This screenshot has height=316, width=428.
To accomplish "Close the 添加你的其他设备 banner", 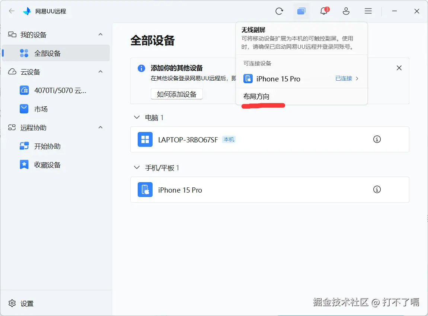I will click(399, 68).
